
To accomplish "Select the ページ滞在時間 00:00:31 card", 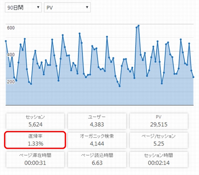I will [x=35, y=159].
